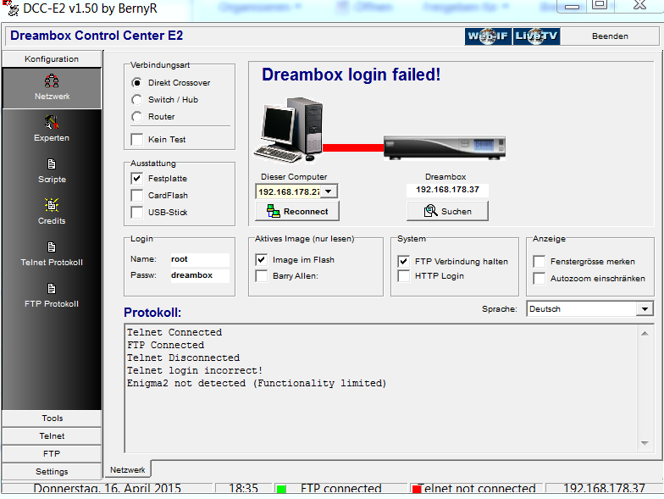This screenshot has width=664, height=499.
Task: Click the Reconnect button
Action: click(297, 212)
